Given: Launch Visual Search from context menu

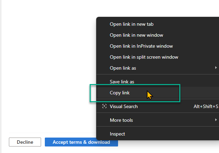Looking at the screenshot, I should 124,106.
